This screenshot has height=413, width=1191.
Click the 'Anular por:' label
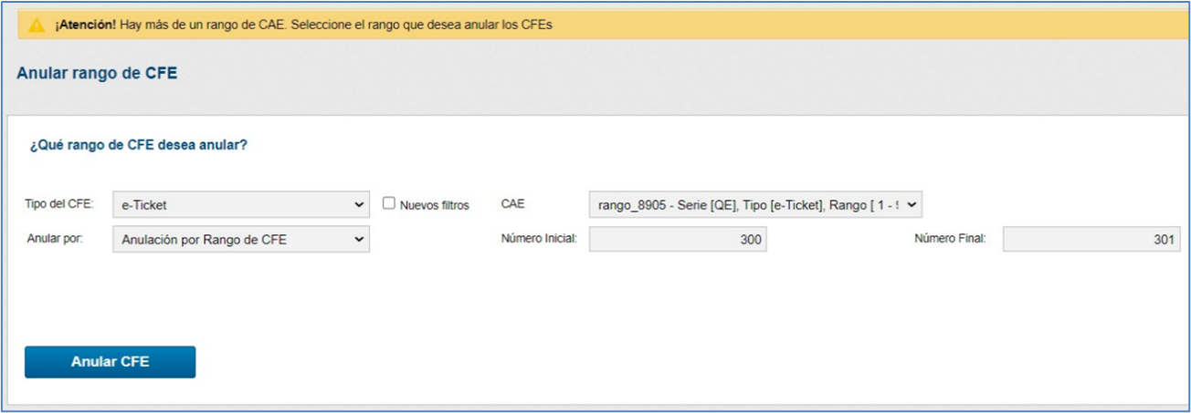(55, 239)
